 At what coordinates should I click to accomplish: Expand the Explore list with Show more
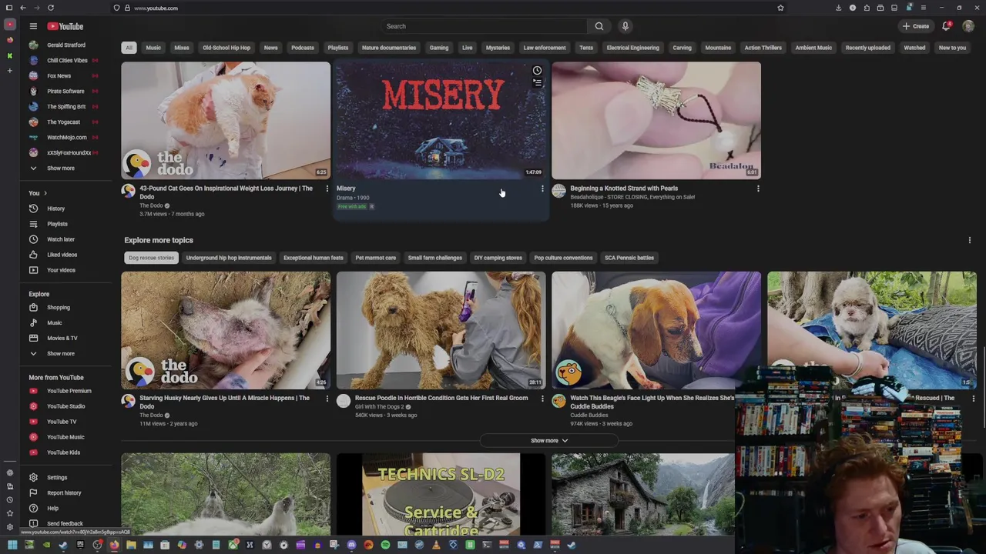[x=60, y=354]
